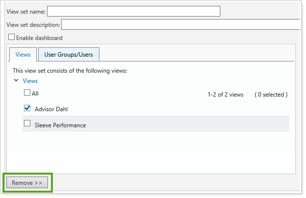Click the 'This view set consists' description text
The height and width of the screenshot is (198, 306).
click(x=70, y=71)
